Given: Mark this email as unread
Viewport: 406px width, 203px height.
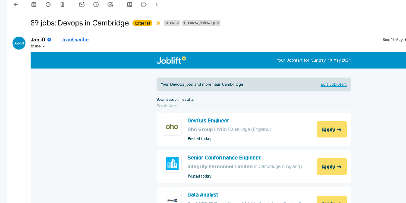Looking at the screenshot, I should 82,4.
